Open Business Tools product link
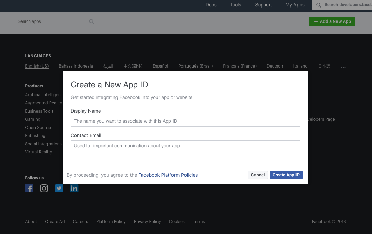Screen dimensions: 372x234 click(39, 111)
